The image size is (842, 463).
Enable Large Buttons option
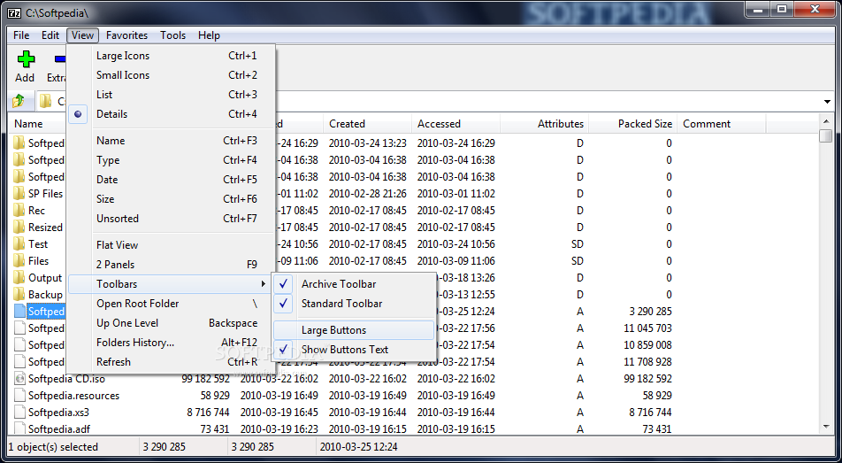point(355,330)
